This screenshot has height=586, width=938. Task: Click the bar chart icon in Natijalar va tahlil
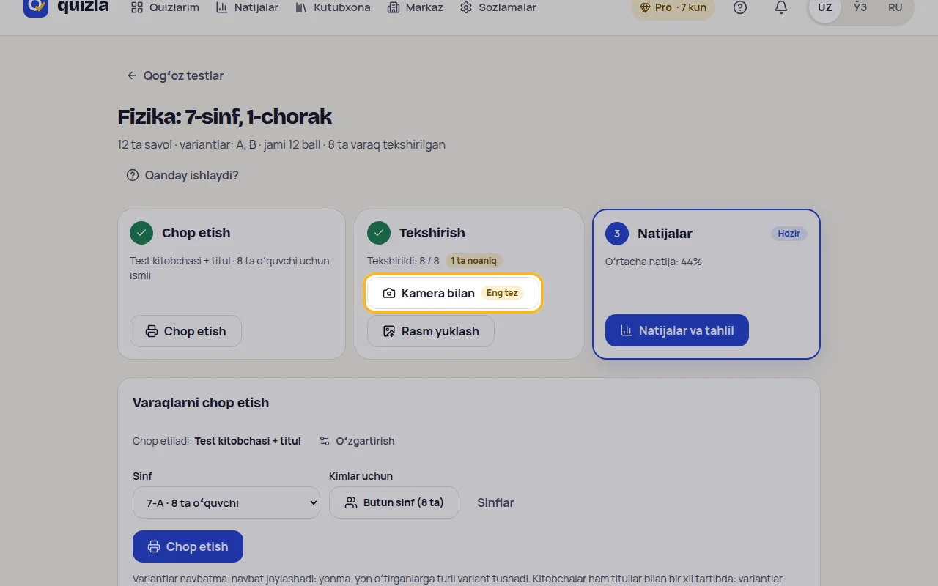click(626, 330)
